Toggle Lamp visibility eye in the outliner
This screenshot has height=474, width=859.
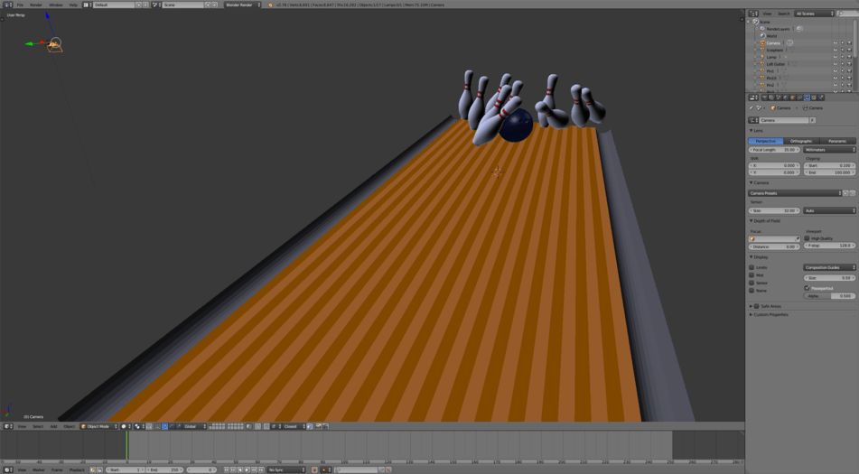click(x=836, y=57)
